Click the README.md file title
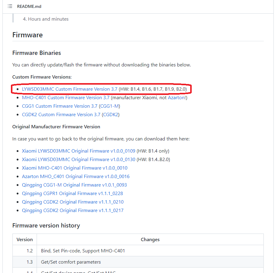Image resolution: width=278 pixels, height=273 pixels. (x=29, y=6)
